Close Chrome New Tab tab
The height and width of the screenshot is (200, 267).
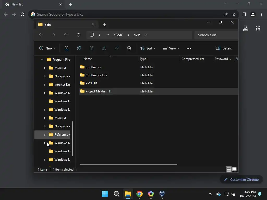pyautogui.click(x=60, y=4)
